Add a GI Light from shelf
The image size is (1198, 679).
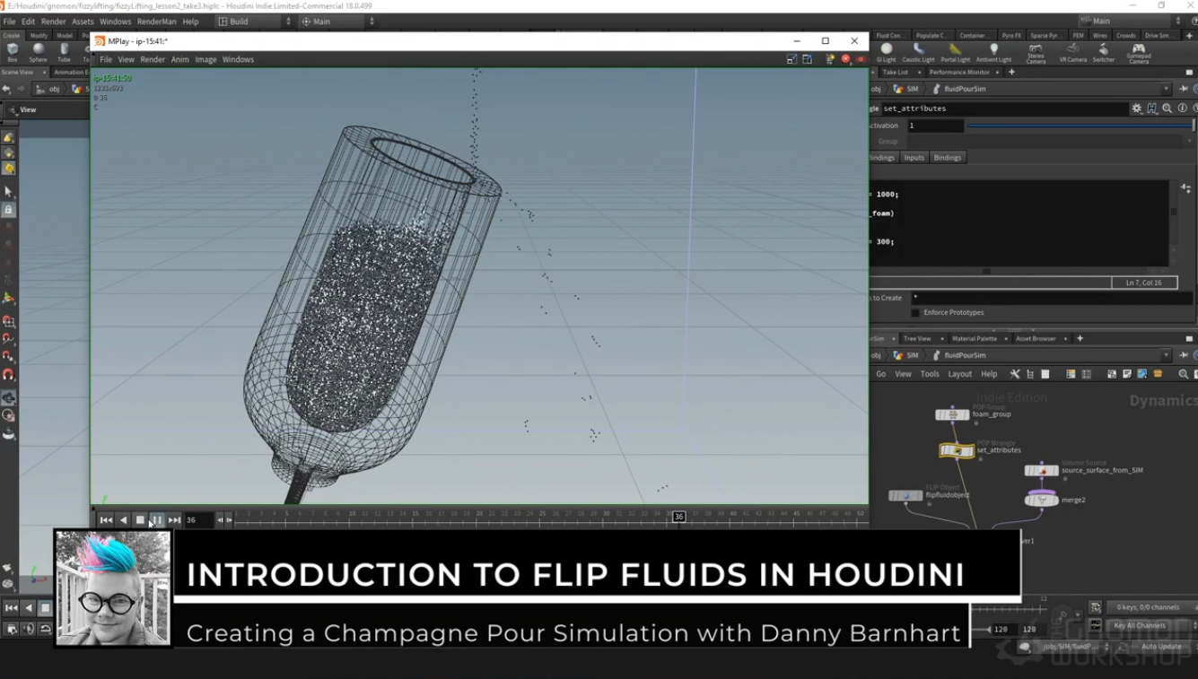coord(887,53)
